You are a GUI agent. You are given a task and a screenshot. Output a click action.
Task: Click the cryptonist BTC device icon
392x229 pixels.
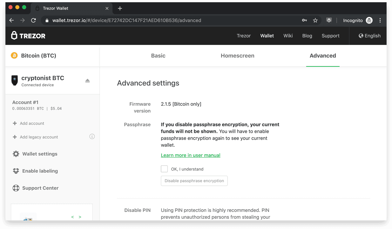click(x=15, y=80)
